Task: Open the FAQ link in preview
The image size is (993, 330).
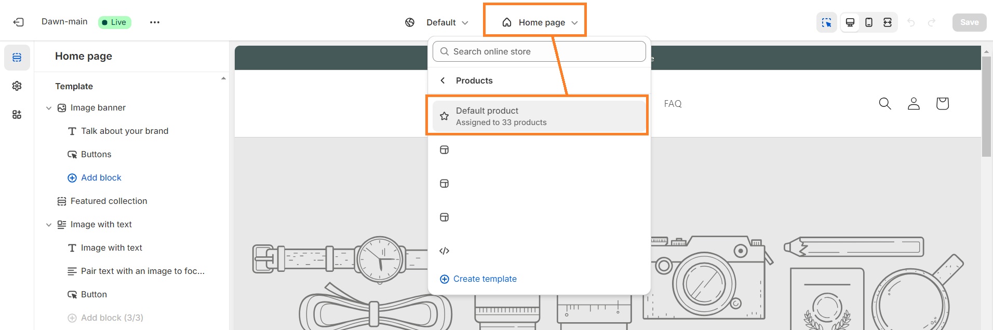Action: tap(673, 104)
